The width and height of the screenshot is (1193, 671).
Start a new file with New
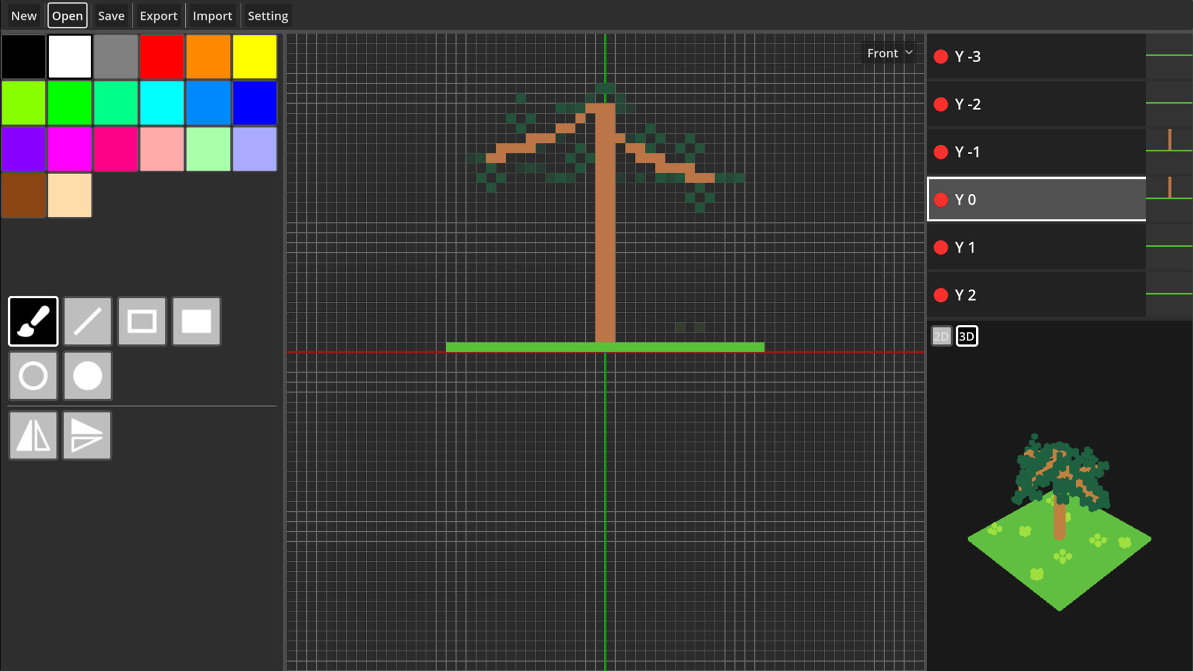pos(23,16)
